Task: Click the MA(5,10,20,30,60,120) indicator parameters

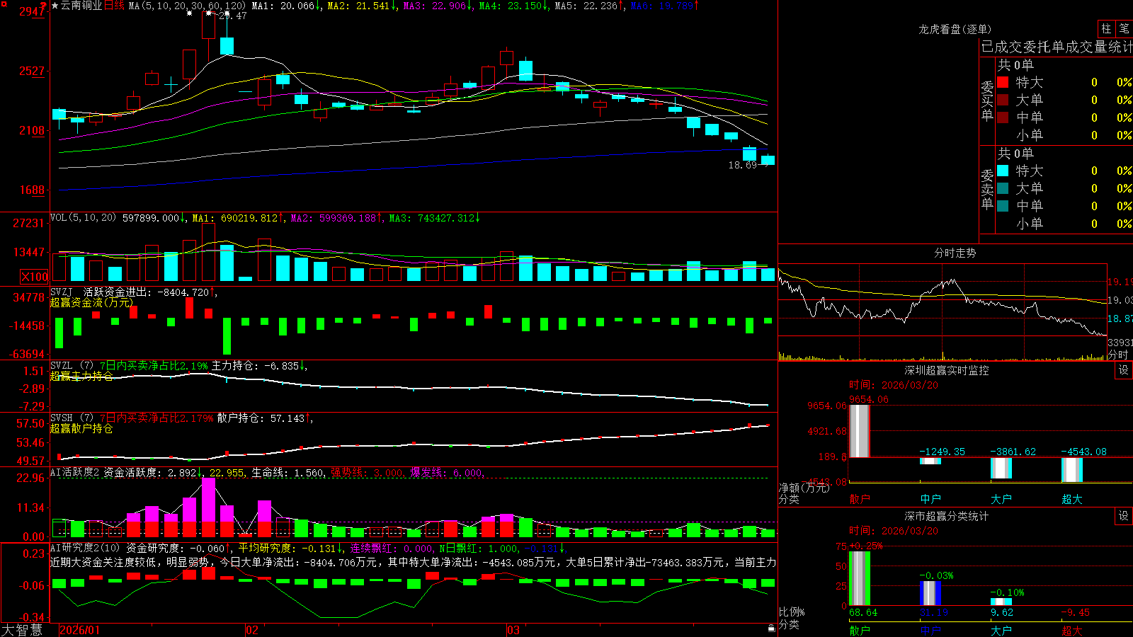Action: pos(187,6)
